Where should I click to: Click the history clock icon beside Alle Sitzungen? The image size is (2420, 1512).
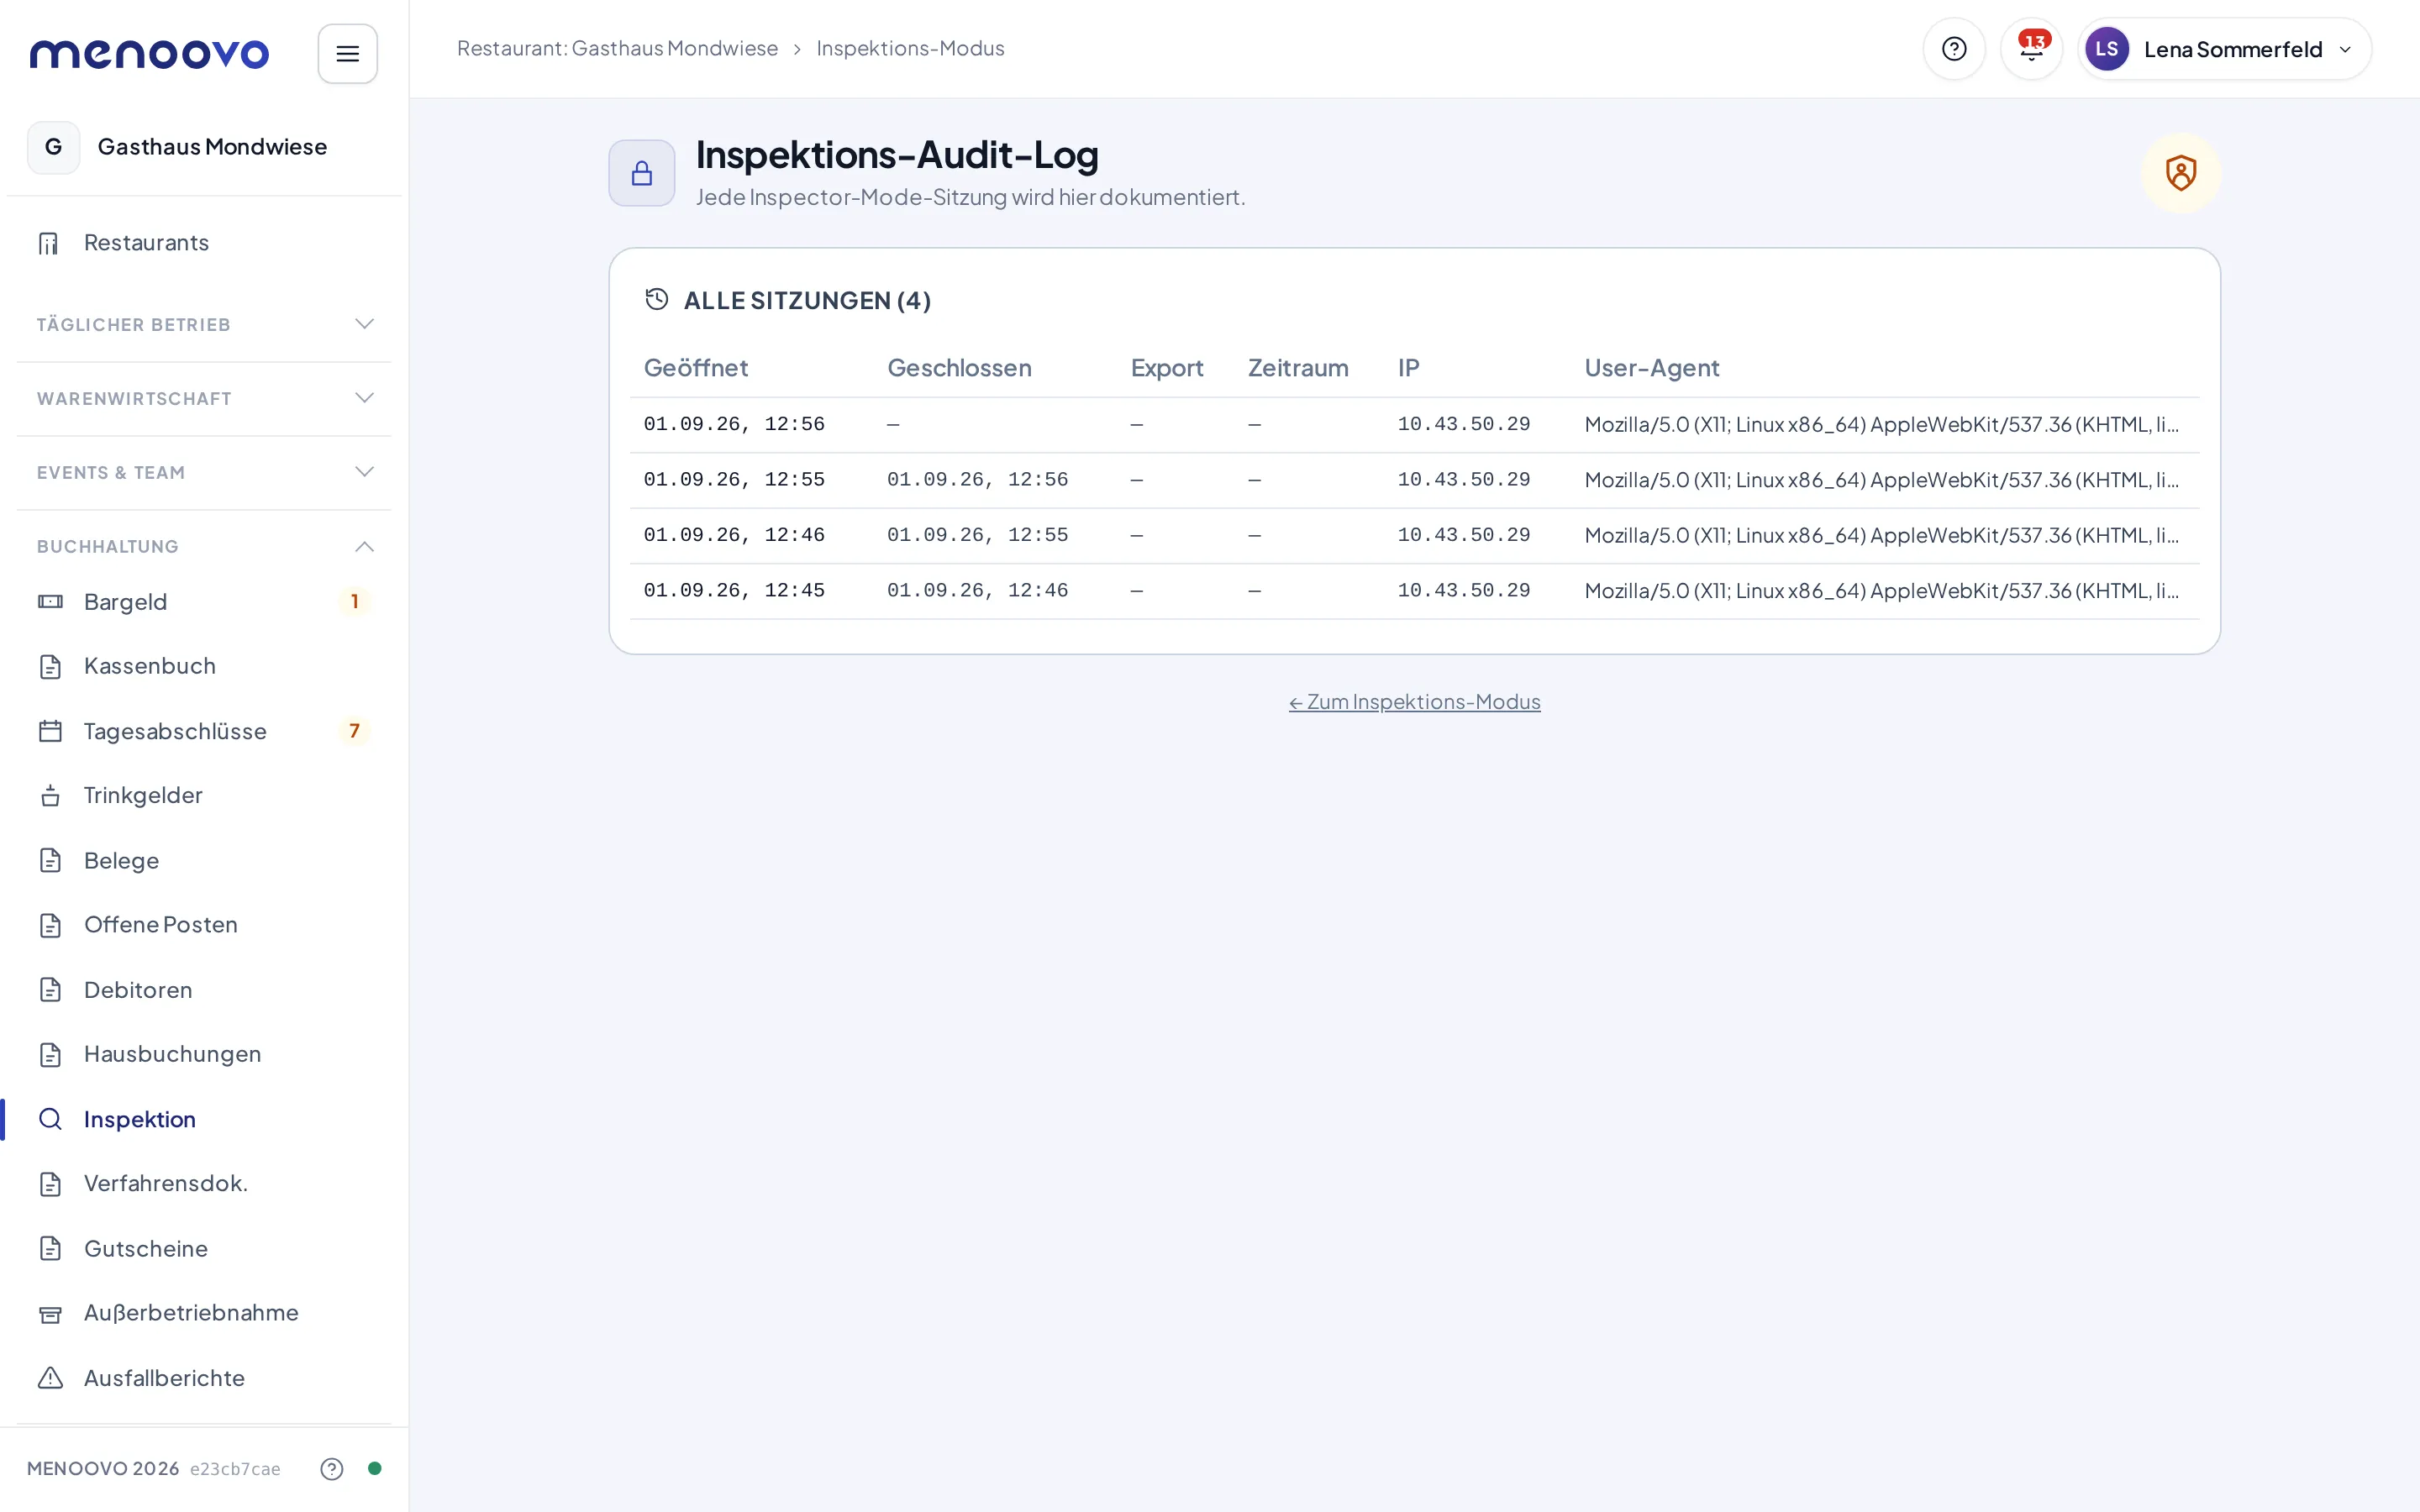[656, 299]
